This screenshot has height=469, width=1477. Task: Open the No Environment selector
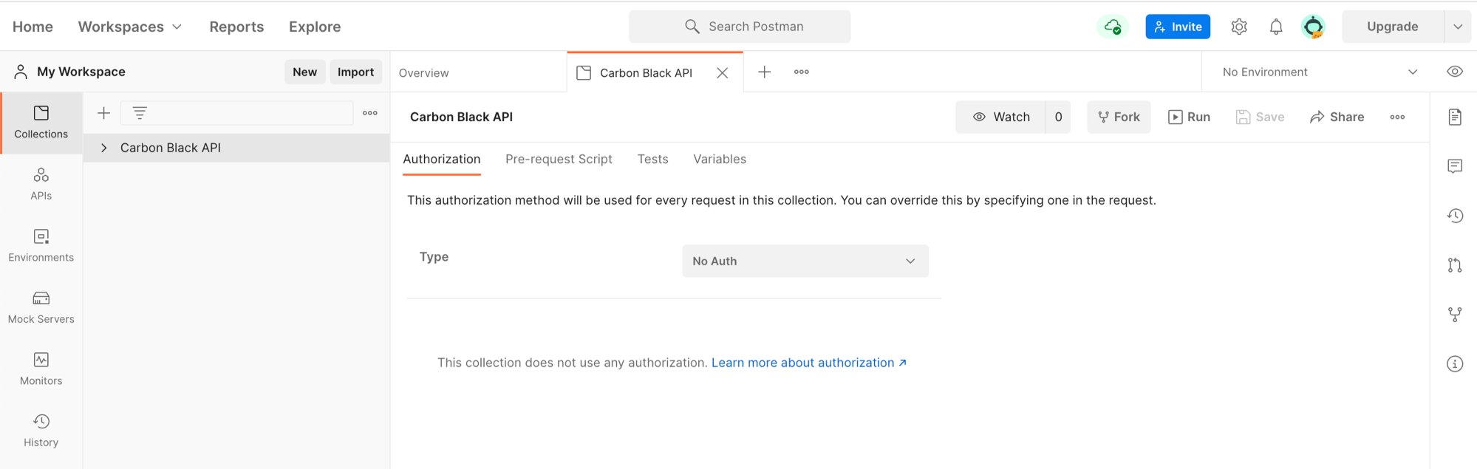1320,72
